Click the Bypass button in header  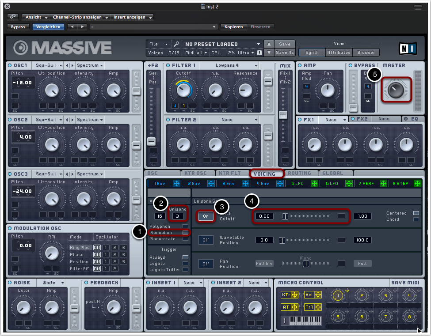(18, 27)
